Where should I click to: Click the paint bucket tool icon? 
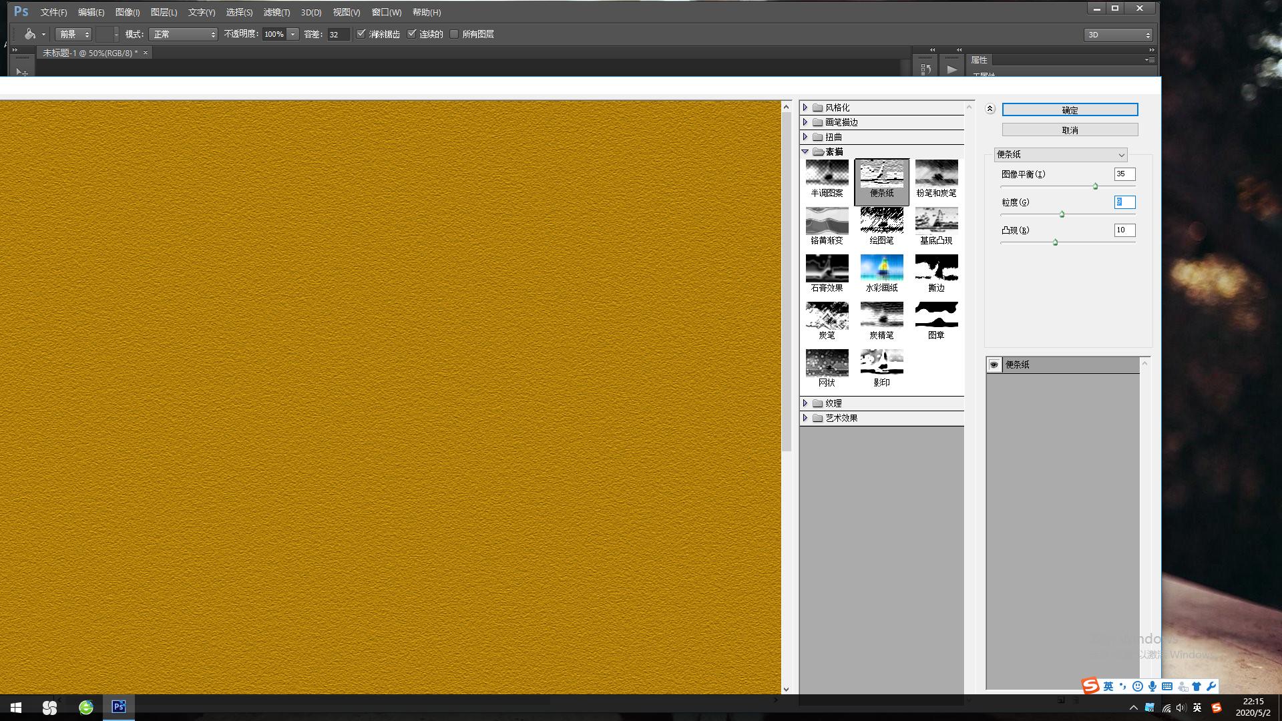click(30, 34)
